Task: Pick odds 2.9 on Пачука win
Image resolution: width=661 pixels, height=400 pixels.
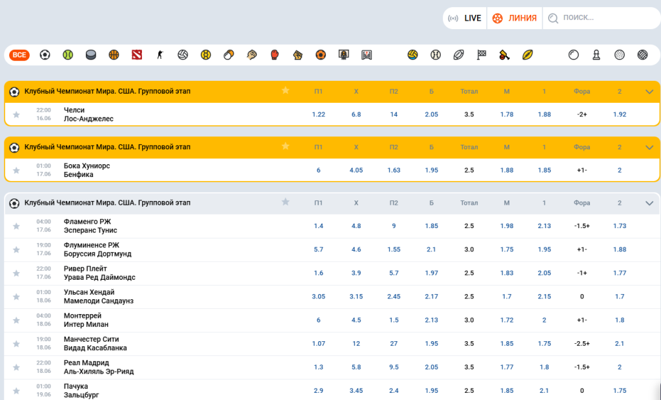Action: (318, 391)
